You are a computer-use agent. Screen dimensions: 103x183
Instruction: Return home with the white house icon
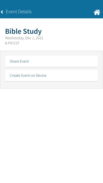coord(97,12)
